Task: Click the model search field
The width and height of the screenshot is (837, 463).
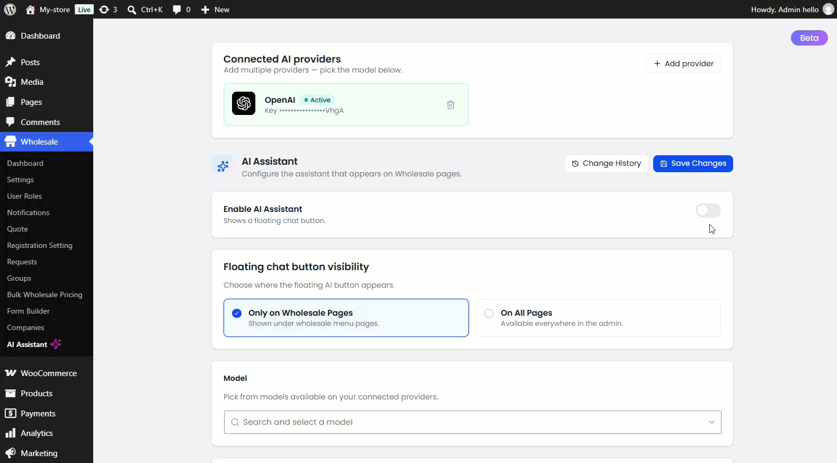Action: coord(473,422)
